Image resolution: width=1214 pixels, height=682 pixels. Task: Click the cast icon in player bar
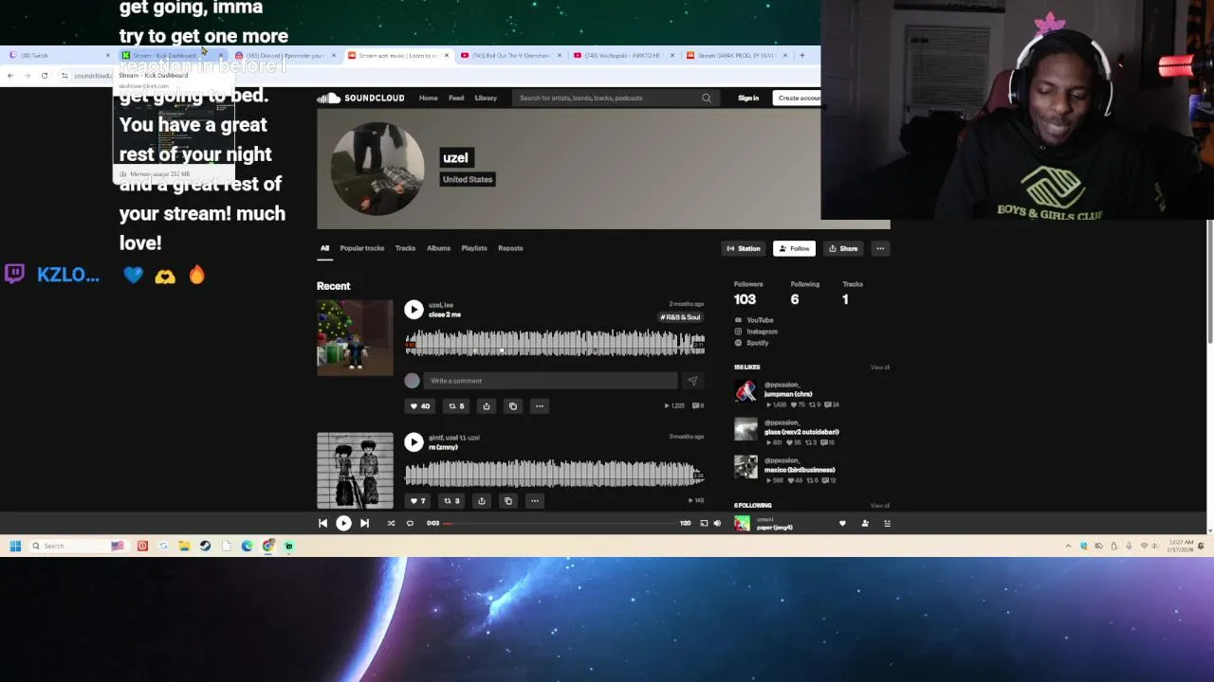tap(704, 523)
